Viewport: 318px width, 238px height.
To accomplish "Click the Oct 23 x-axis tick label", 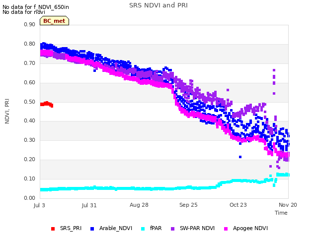I will (238, 205).
